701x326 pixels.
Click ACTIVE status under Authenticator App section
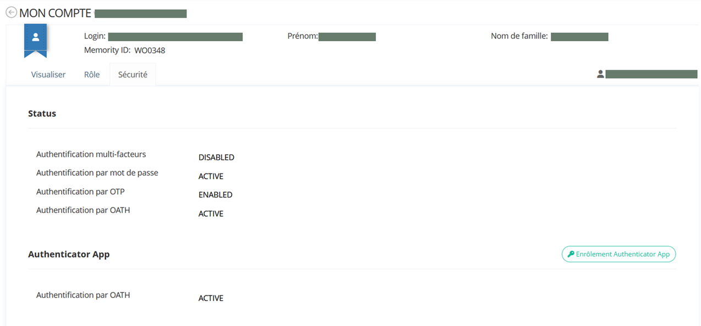211,299
